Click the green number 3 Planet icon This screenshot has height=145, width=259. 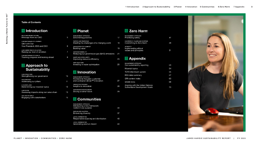click(75, 31)
